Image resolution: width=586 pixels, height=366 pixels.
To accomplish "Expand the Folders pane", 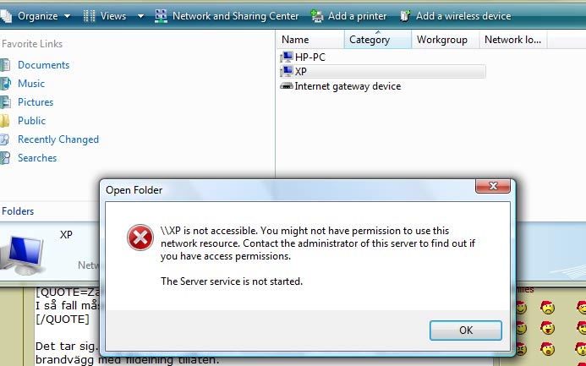I will [x=18, y=211].
